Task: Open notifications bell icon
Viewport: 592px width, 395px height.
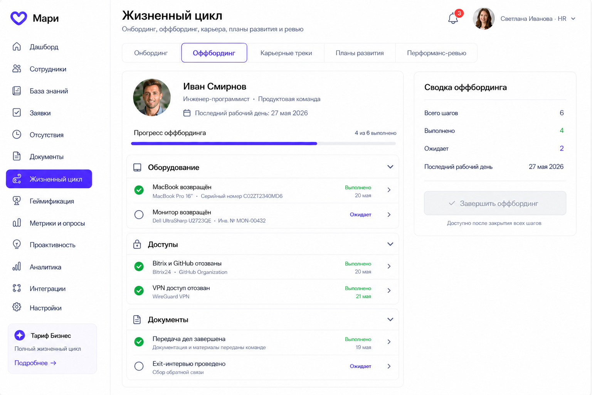Action: (453, 18)
